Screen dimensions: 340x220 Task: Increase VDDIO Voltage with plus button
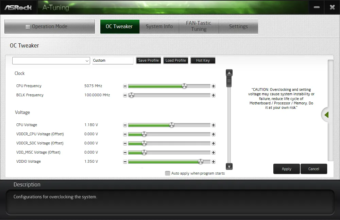pyautogui.click(x=214, y=161)
